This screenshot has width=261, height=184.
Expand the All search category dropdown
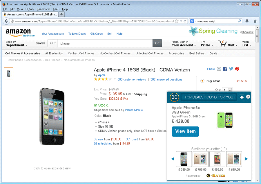pos(53,43)
